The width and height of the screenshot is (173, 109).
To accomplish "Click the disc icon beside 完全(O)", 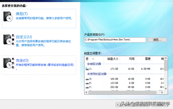I will (x=9, y=63).
